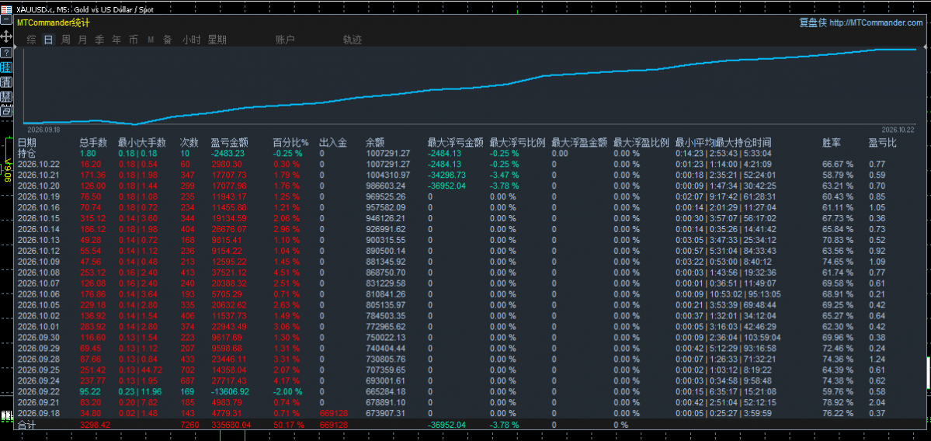Viewport: 931px width, 441px height.
Task: Click total profit 335680.04 in totals row
Action: [231, 425]
